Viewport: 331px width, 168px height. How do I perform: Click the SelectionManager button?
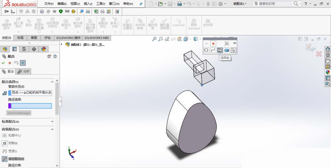click(x=19, y=113)
